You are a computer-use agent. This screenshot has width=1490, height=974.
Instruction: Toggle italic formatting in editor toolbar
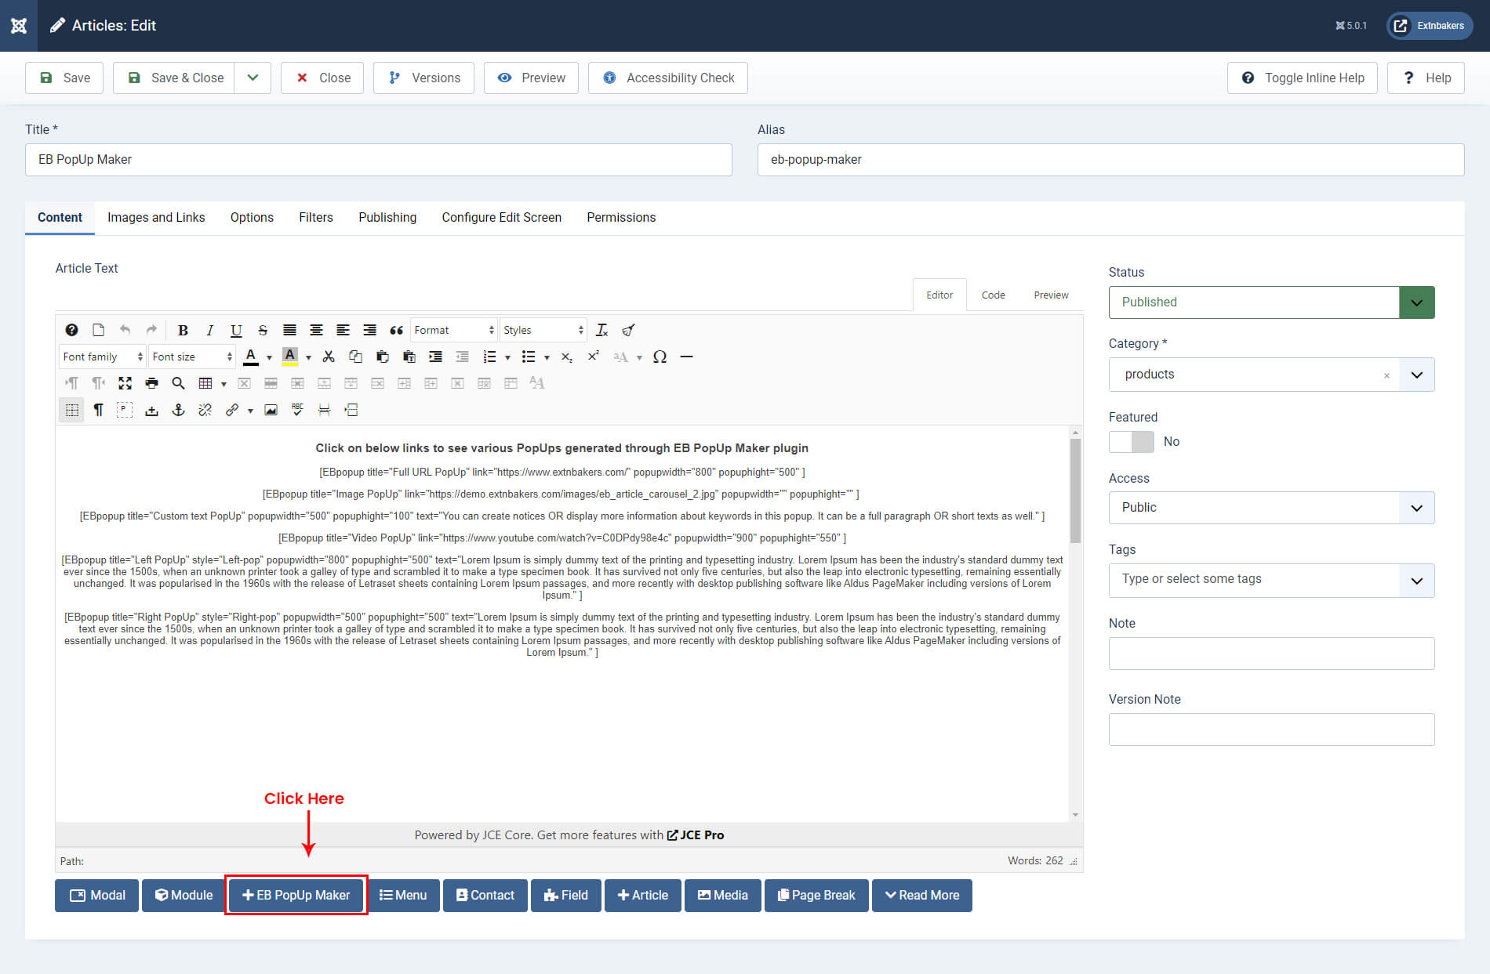(x=209, y=330)
